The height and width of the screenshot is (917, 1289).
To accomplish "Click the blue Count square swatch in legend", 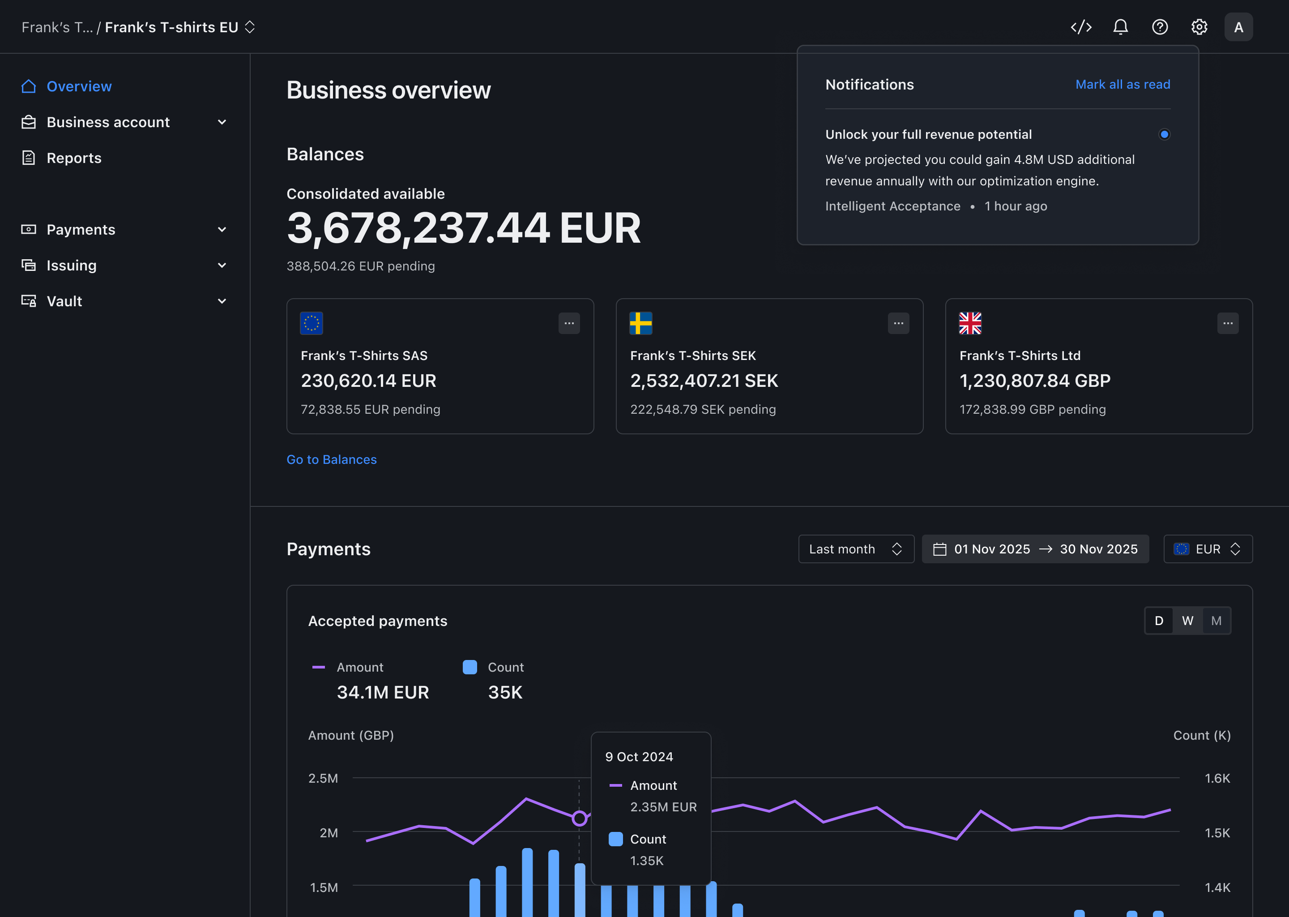I will click(470, 668).
